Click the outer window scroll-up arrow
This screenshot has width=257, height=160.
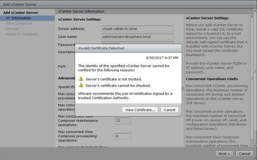[x=255, y=11]
